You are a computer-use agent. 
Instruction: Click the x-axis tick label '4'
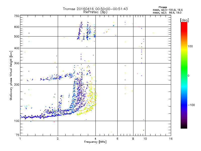coord(95,139)
